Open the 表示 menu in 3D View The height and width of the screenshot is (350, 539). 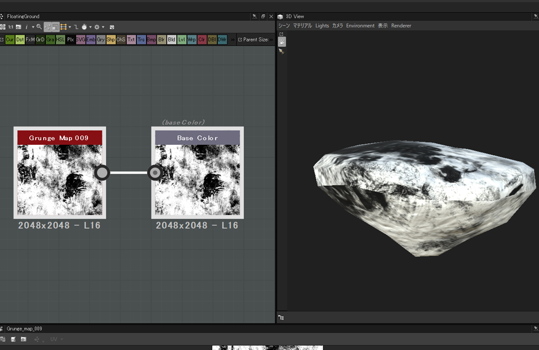click(383, 26)
